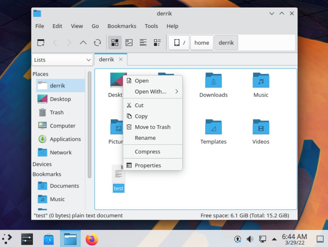Open the Discover software center
This screenshot has width=328, height=247.
pos(49,239)
